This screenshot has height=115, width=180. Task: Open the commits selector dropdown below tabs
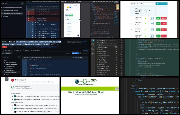click(x=8, y=53)
